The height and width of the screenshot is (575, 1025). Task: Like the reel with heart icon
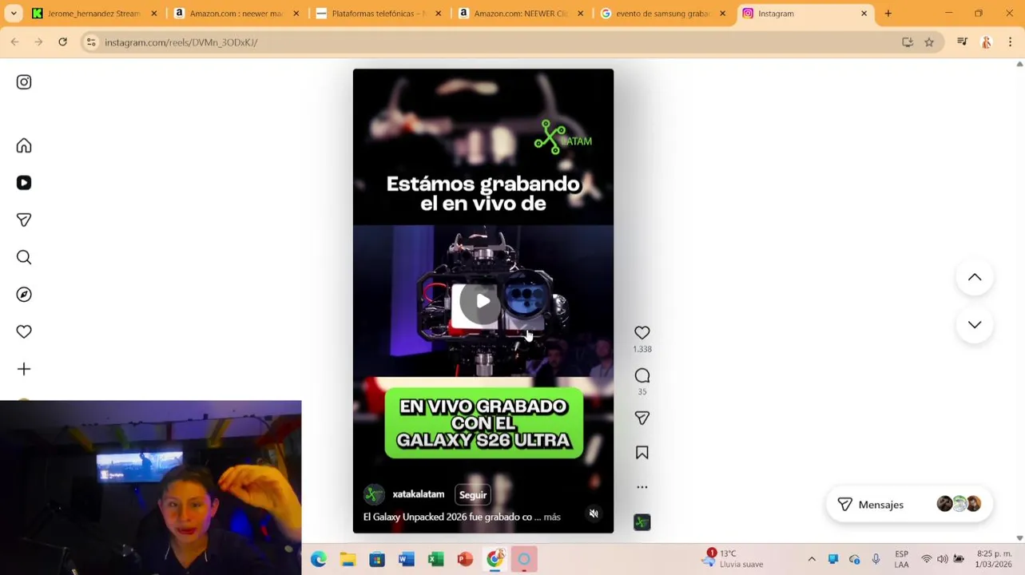pyautogui.click(x=642, y=332)
